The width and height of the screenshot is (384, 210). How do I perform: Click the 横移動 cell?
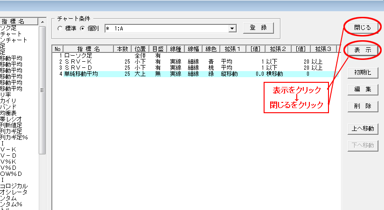tap(274, 74)
